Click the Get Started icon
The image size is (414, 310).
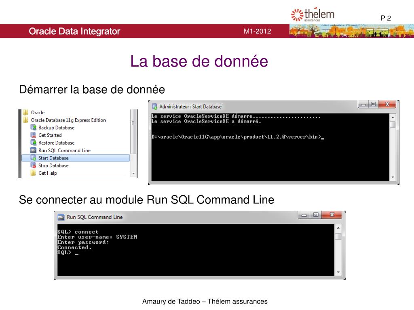pos(33,135)
